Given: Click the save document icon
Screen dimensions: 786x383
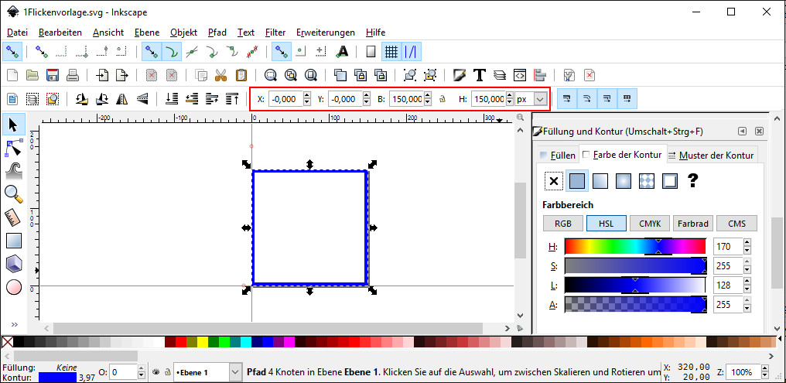Looking at the screenshot, I should point(53,75).
